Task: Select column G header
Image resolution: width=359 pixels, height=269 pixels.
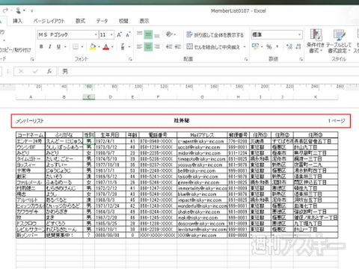Action: tap(202, 97)
